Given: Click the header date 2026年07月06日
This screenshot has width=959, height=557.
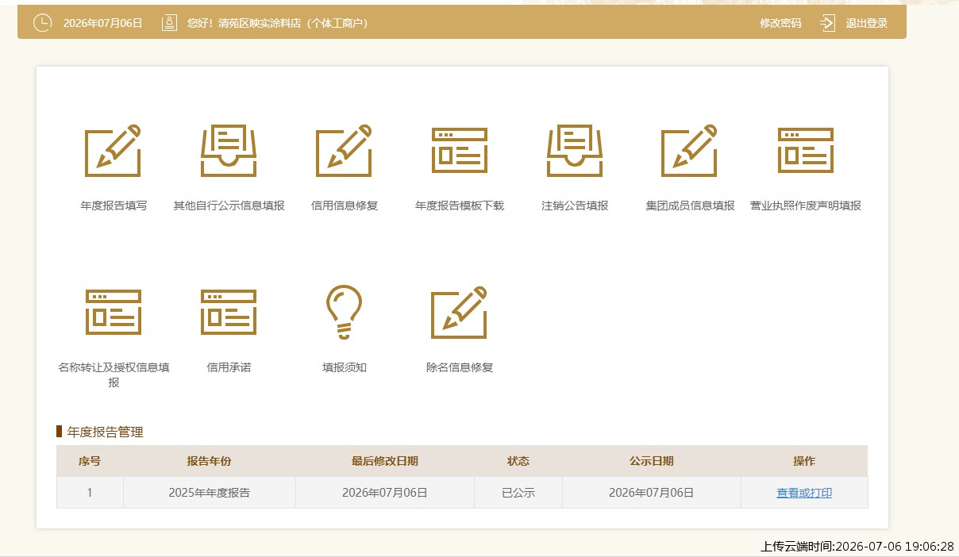Looking at the screenshot, I should click(103, 23).
